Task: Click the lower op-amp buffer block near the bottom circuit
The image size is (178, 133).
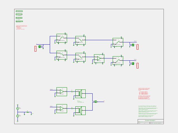Action: (x=62, y=109)
